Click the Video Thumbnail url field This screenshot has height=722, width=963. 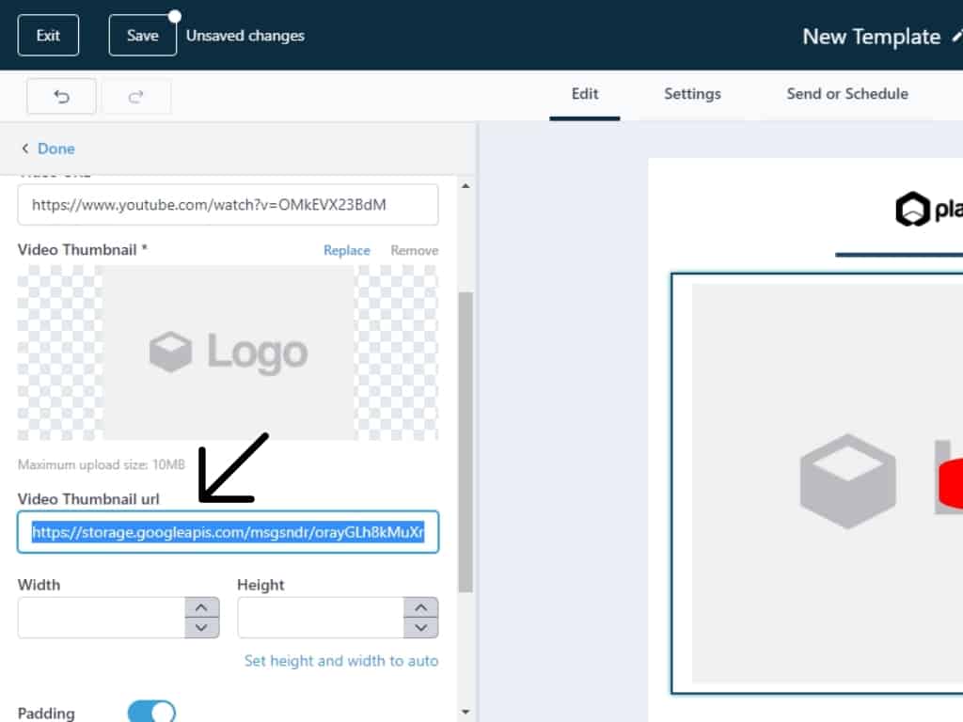[x=228, y=533]
